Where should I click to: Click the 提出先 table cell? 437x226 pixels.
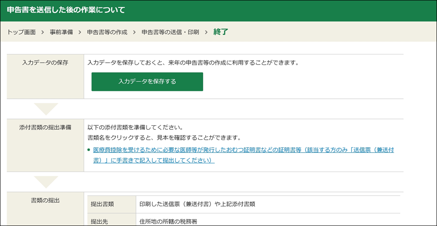pos(112,220)
